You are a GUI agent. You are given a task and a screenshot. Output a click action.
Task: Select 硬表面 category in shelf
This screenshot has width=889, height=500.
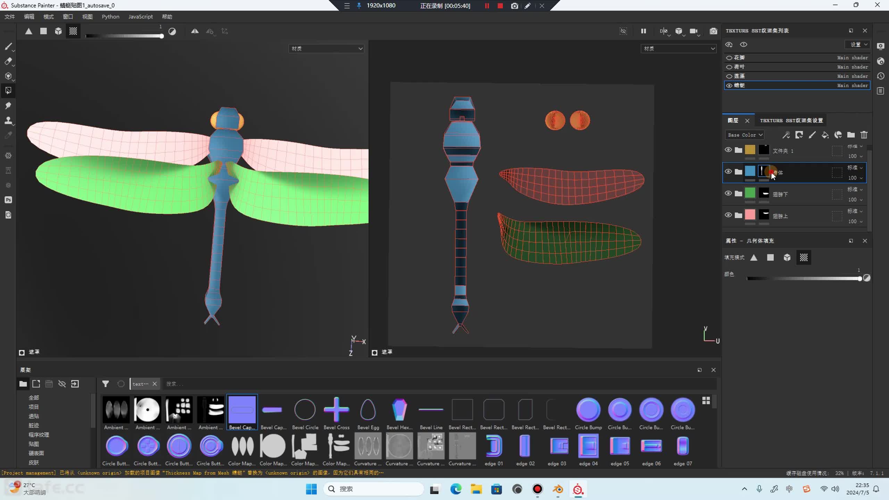tap(36, 453)
